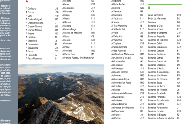Click the Baixo os Peñons entry

click(x=156, y=15)
